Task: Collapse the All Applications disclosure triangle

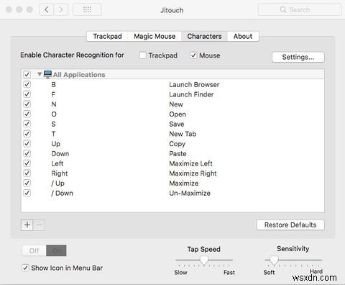Action: 40,74
